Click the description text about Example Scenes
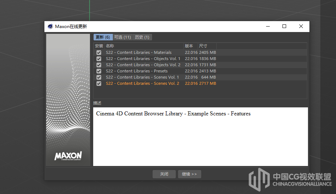Viewport: 336px width, 194px height. click(173, 114)
